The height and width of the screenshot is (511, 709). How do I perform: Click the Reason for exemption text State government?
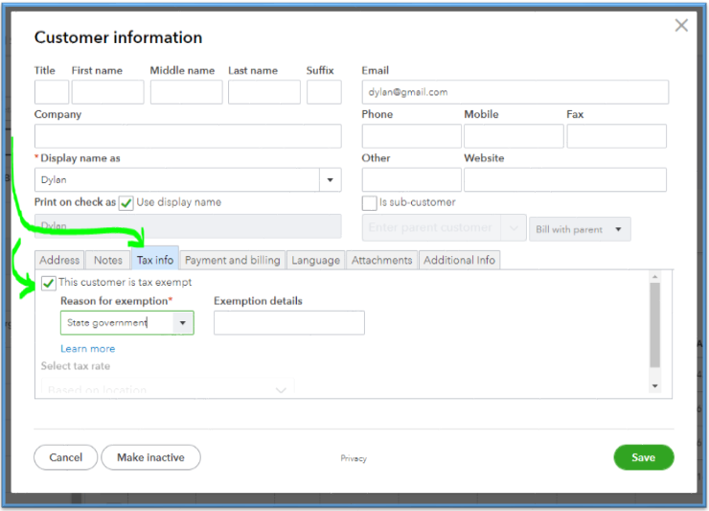pyautogui.click(x=107, y=323)
